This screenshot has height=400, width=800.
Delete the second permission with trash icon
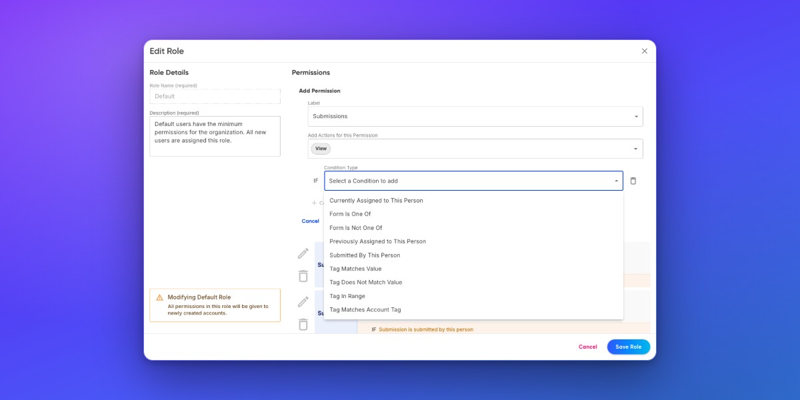point(303,325)
